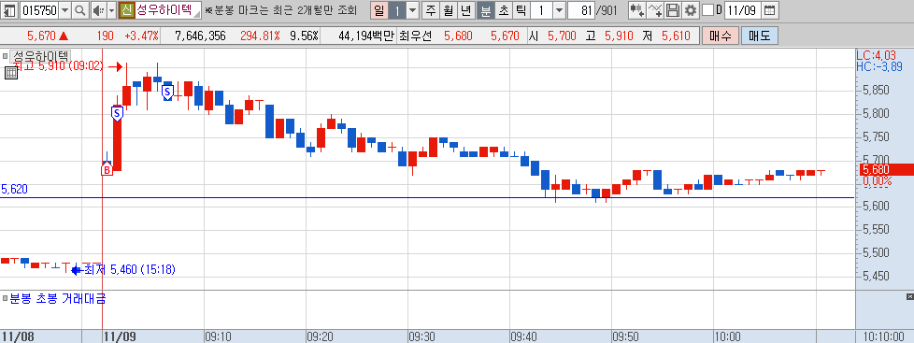The image size is (914, 343).
Task: Open the add candle chart indicator icon
Action: point(637,10)
